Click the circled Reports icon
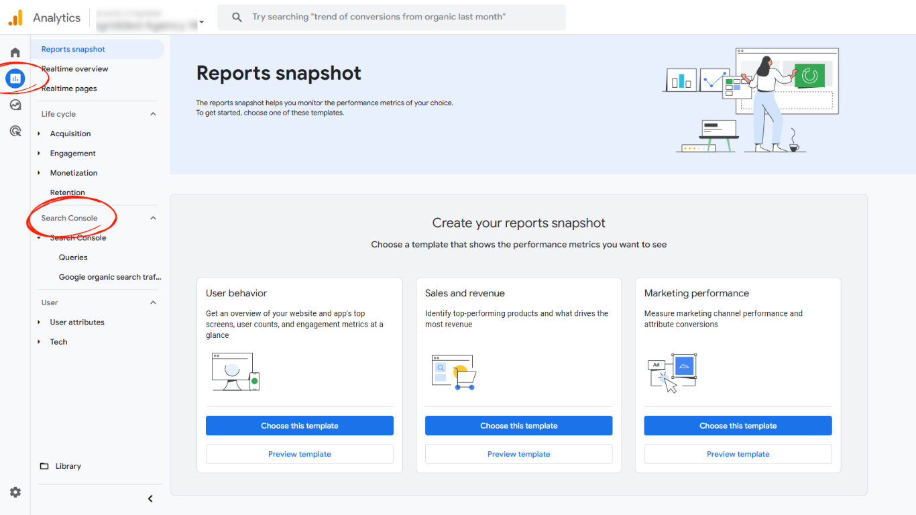The image size is (916, 515). [15, 78]
